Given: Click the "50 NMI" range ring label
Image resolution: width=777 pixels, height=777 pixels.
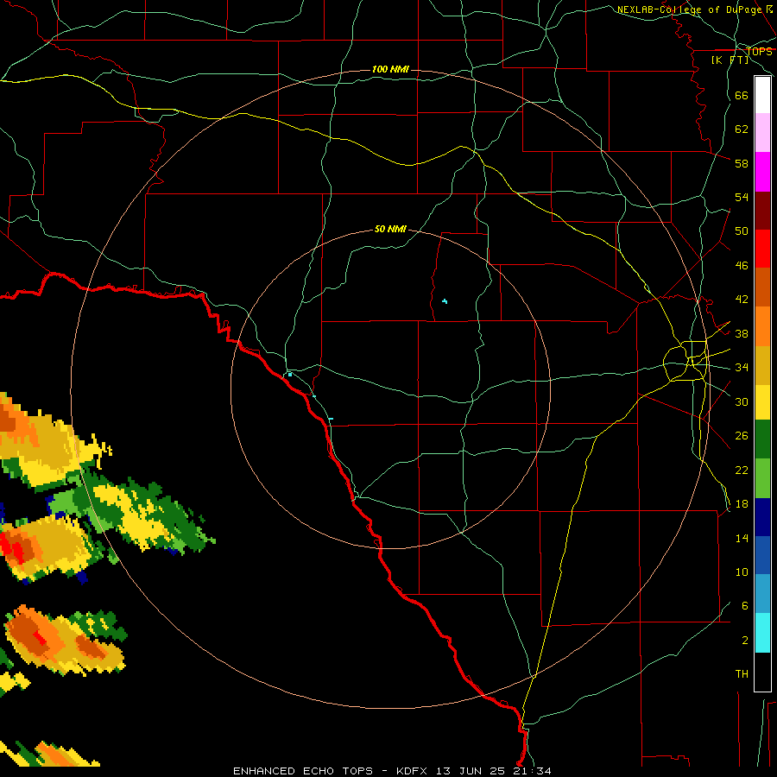Looking at the screenshot, I should pos(390,229).
